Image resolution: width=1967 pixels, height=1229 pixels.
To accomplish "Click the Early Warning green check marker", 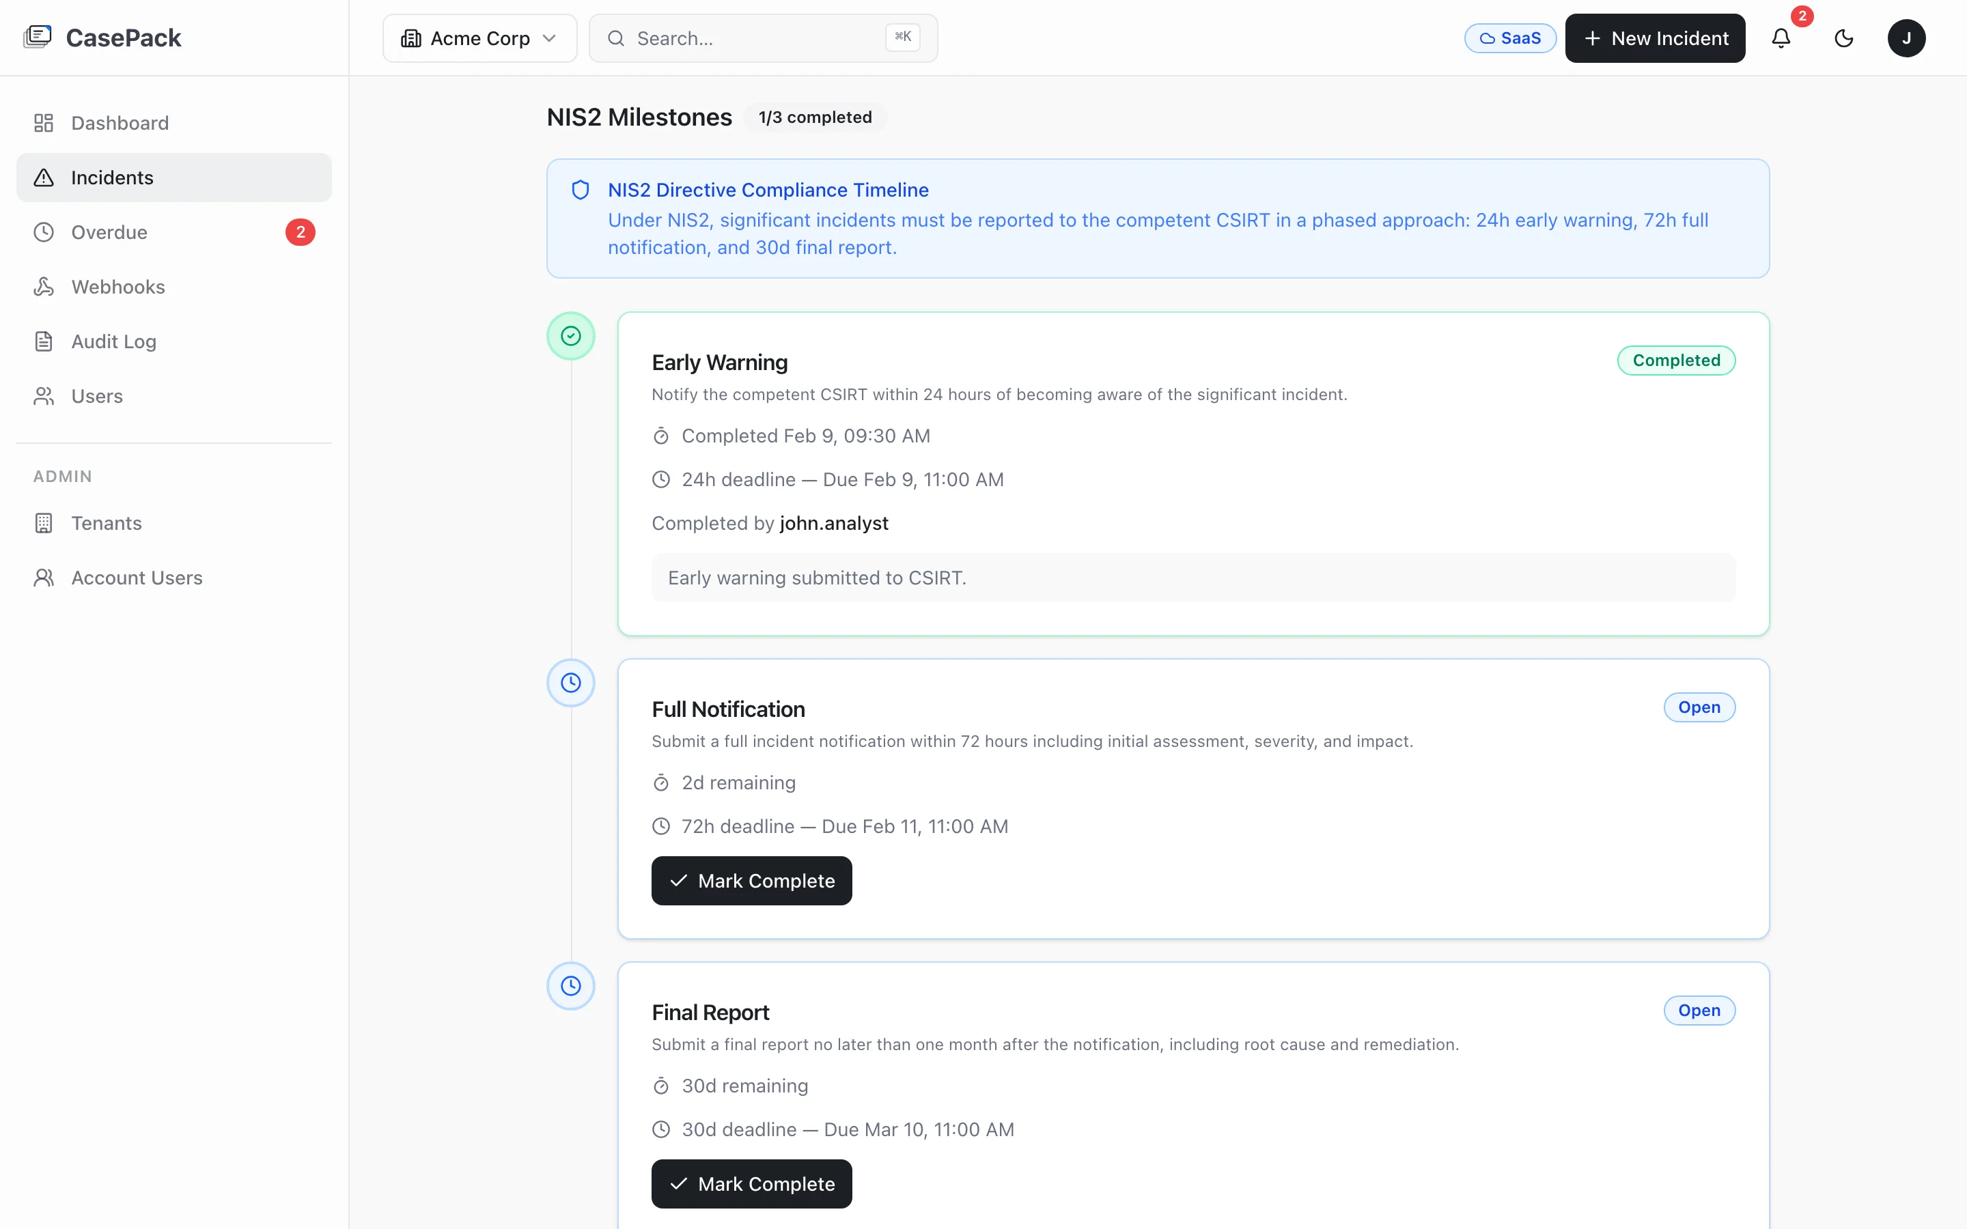I will [x=570, y=336].
